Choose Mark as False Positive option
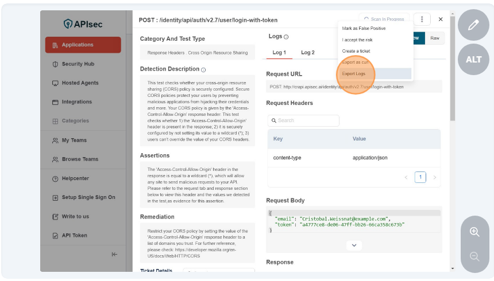The height and width of the screenshot is (281, 494). click(364, 29)
